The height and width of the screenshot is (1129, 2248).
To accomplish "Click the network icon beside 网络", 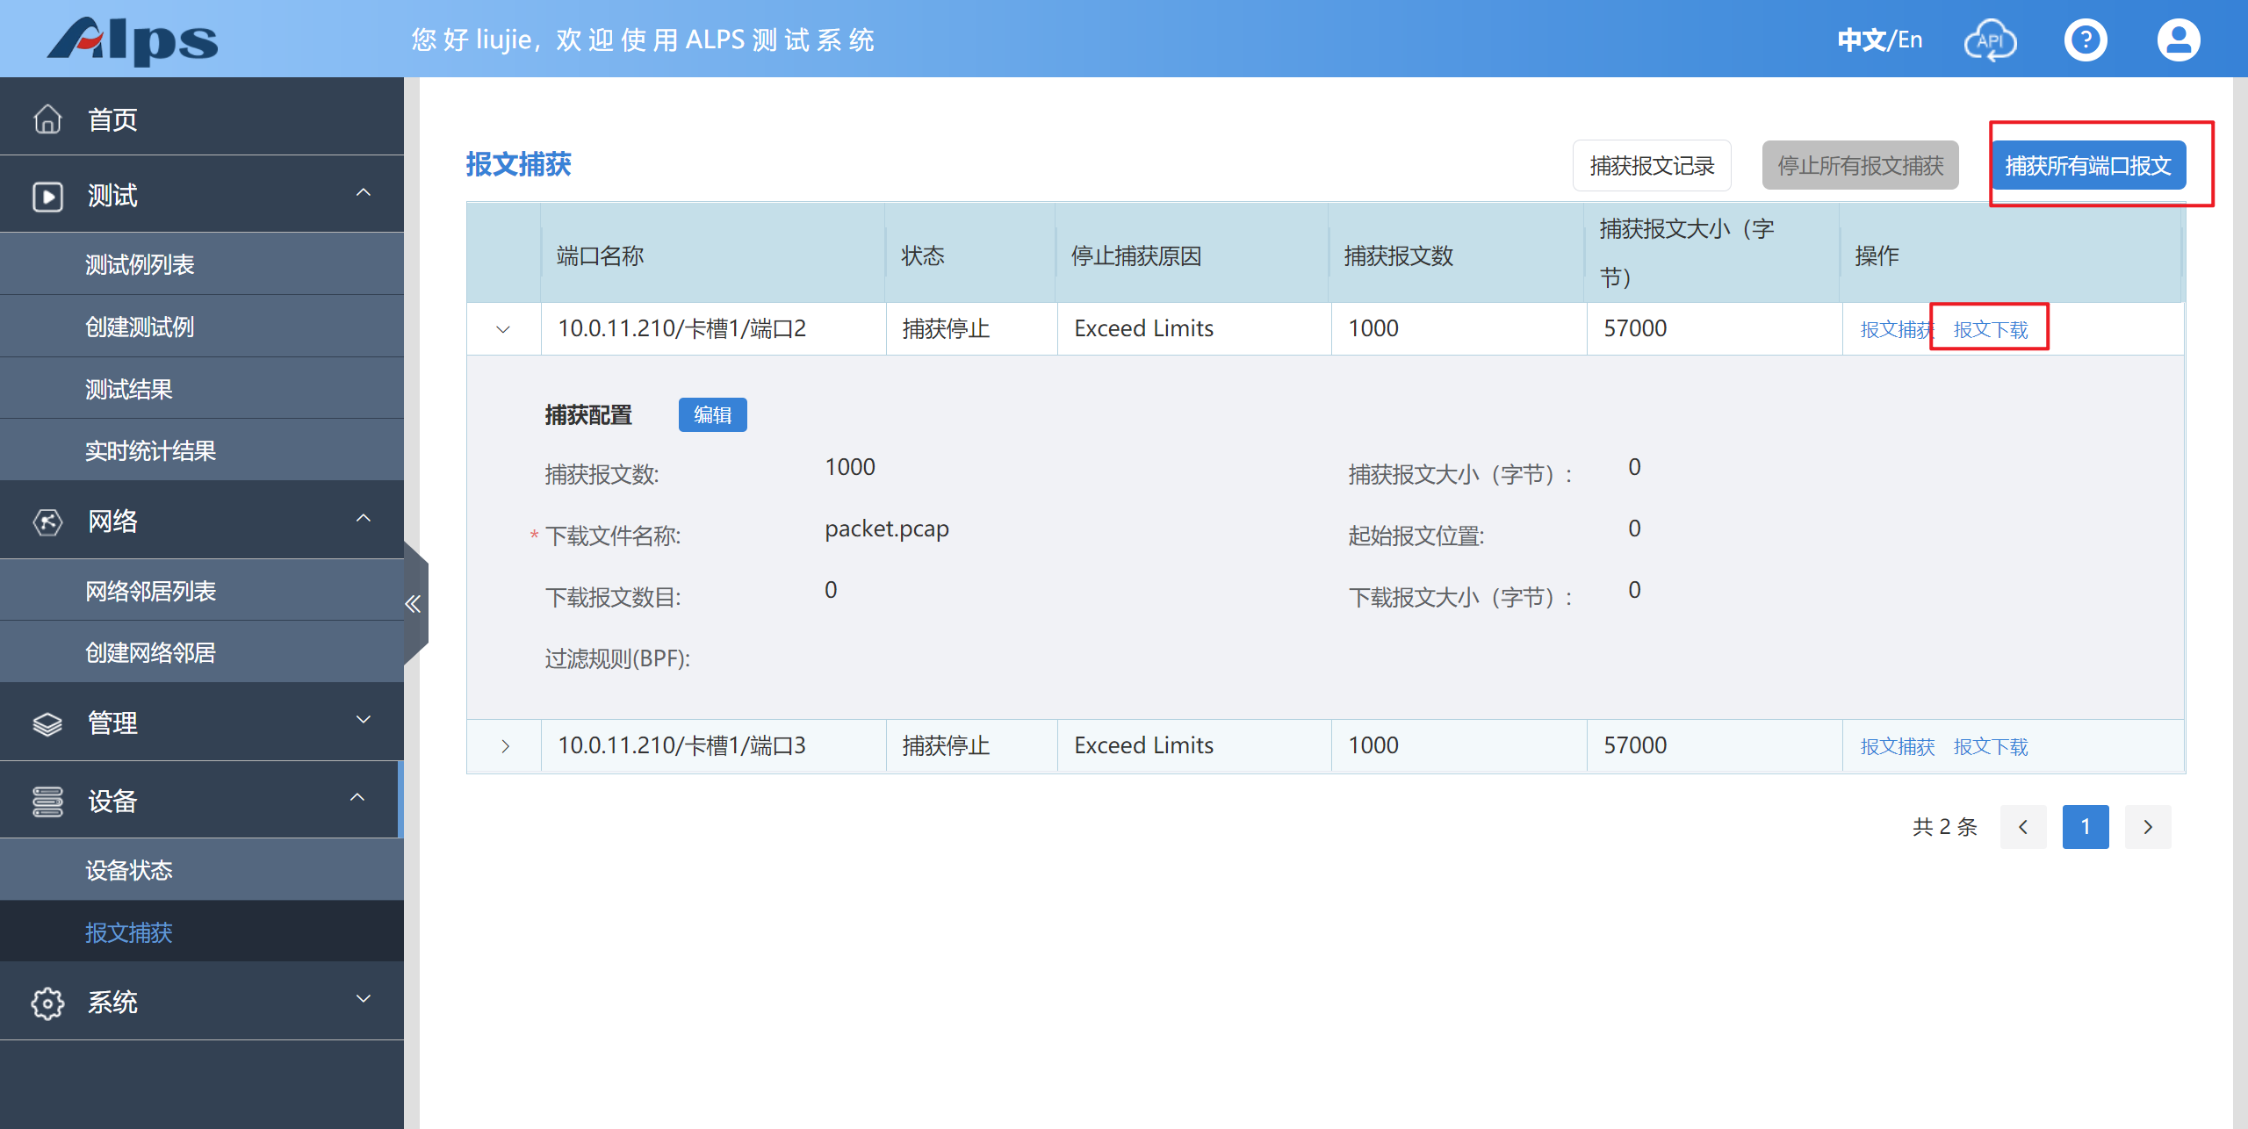I will tap(47, 521).
